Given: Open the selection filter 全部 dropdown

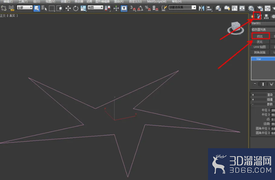Looking at the screenshot, I should click(x=24, y=8).
